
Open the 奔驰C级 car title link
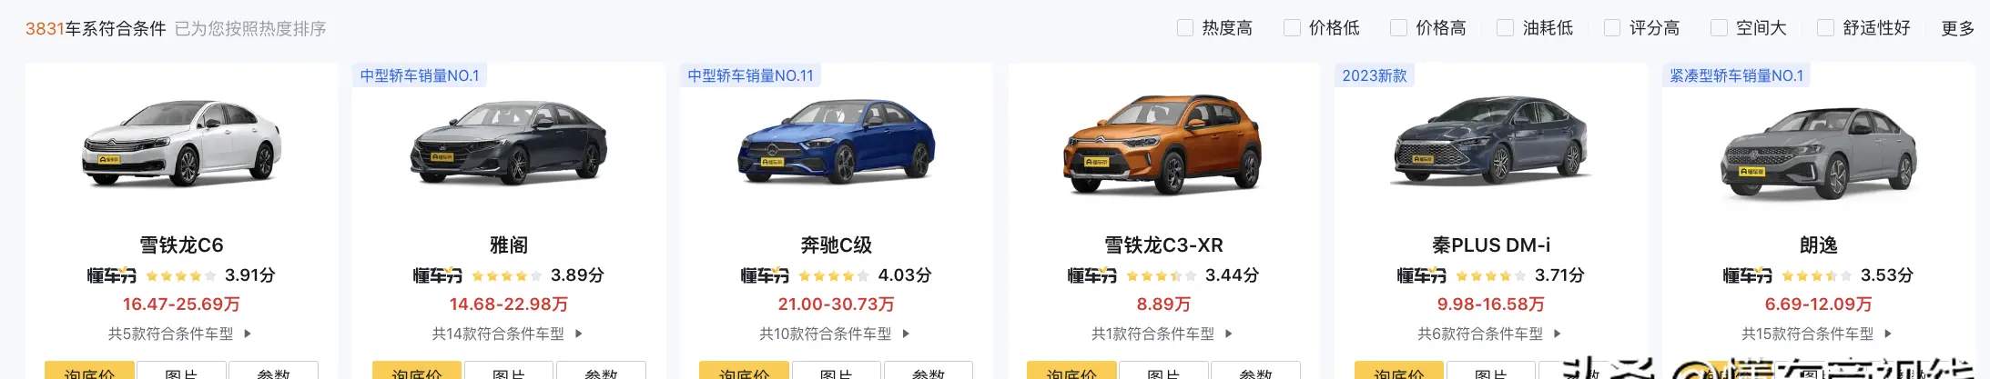point(836,245)
